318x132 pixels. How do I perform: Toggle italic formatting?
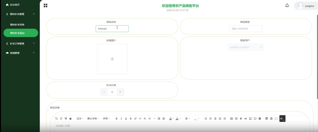(121, 118)
